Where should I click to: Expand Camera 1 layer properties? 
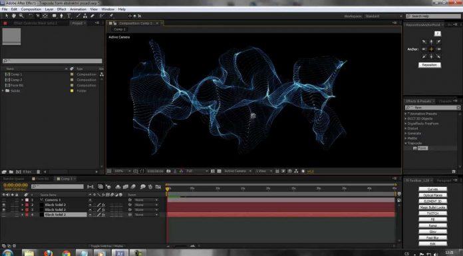point(23,200)
